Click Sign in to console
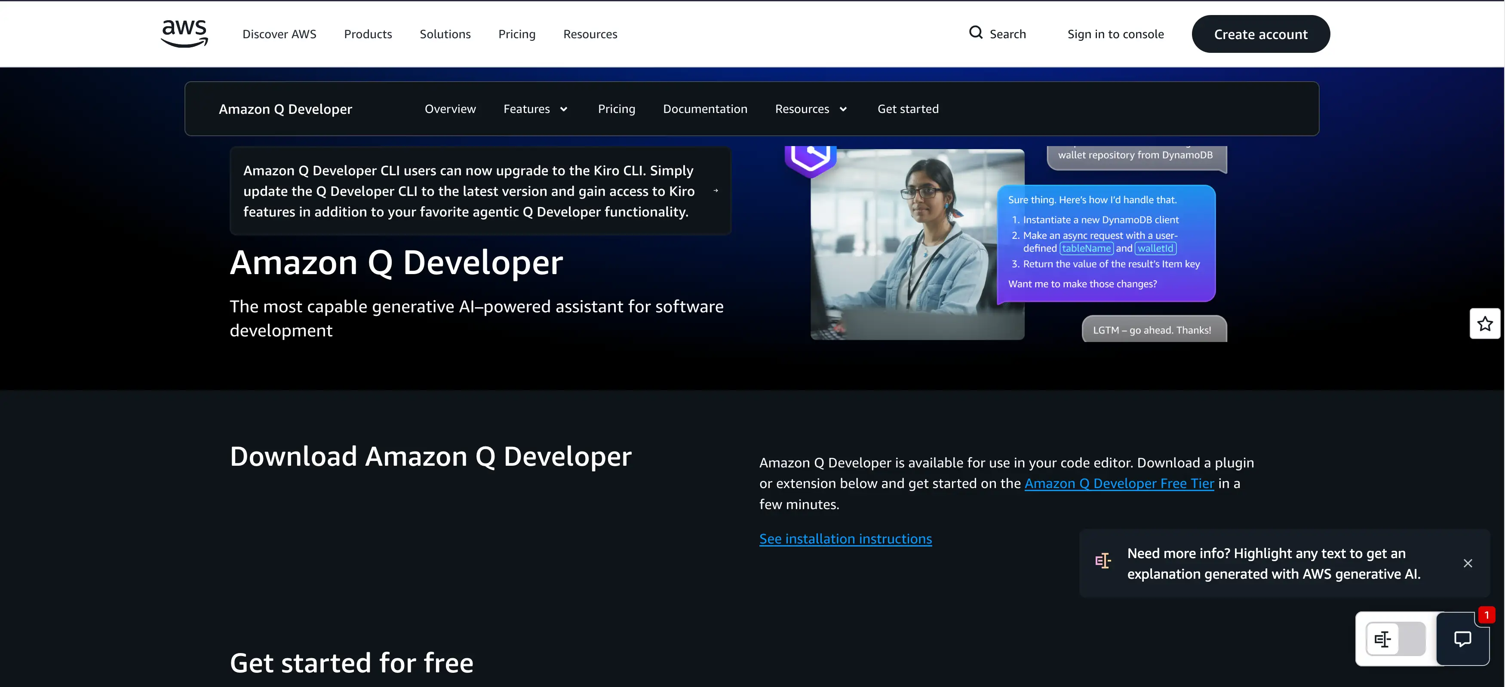 pyautogui.click(x=1115, y=34)
